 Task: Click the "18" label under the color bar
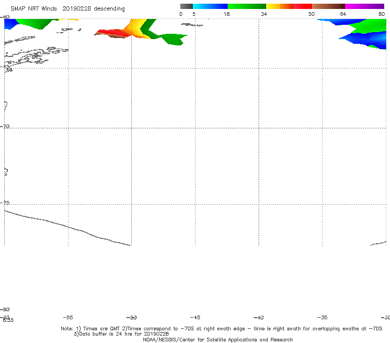(227, 14)
